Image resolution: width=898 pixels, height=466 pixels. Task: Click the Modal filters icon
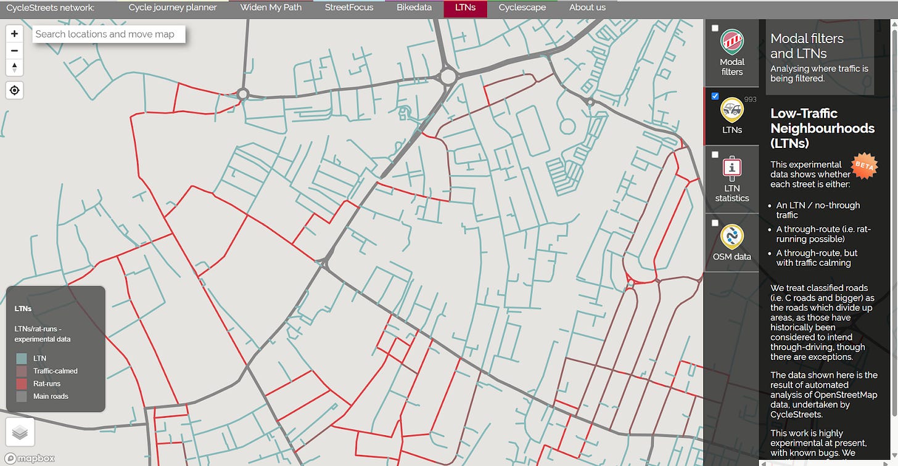[732, 42]
